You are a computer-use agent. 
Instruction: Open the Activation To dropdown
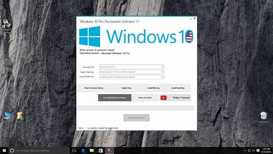point(131,67)
